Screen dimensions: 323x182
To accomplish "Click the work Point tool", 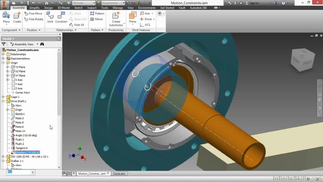I will (x=147, y=19).
